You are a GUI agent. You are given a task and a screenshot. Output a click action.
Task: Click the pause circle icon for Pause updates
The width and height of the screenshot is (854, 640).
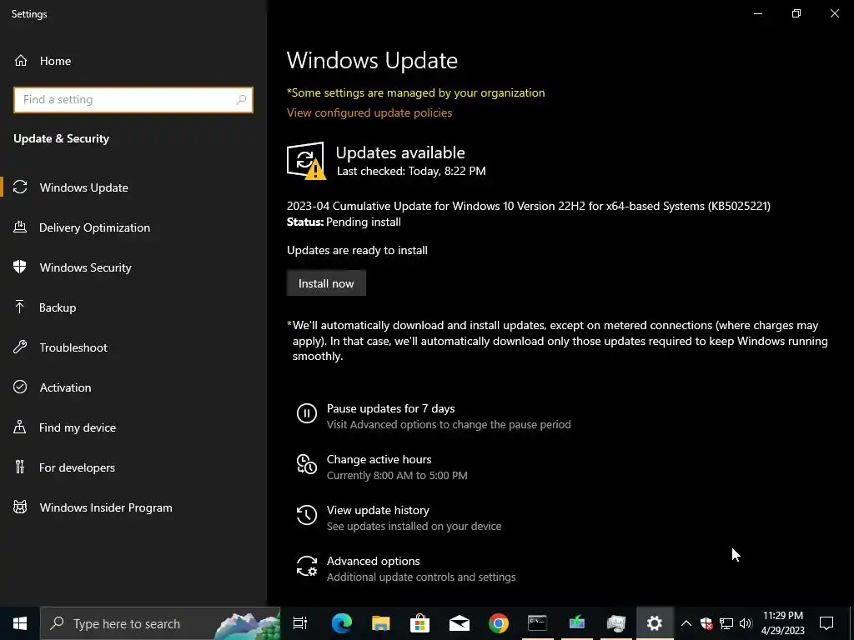click(x=307, y=413)
